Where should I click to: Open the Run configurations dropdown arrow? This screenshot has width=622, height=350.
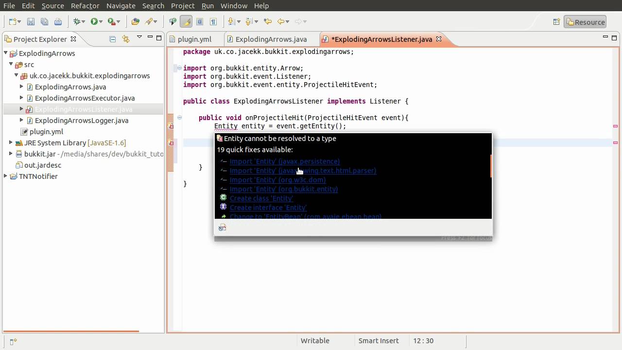[x=101, y=22]
